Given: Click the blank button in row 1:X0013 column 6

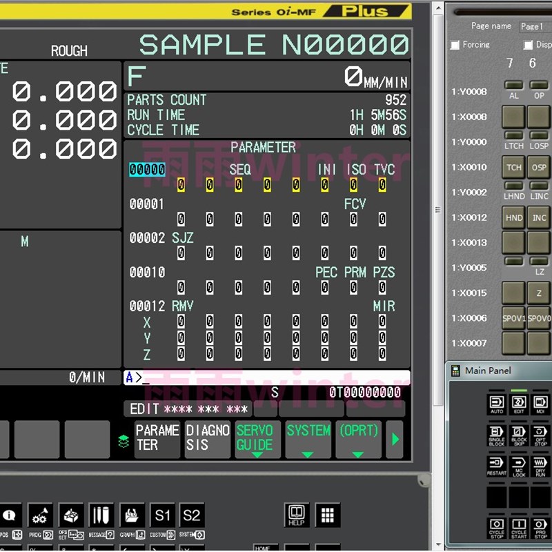Looking at the screenshot, I should (539, 243).
